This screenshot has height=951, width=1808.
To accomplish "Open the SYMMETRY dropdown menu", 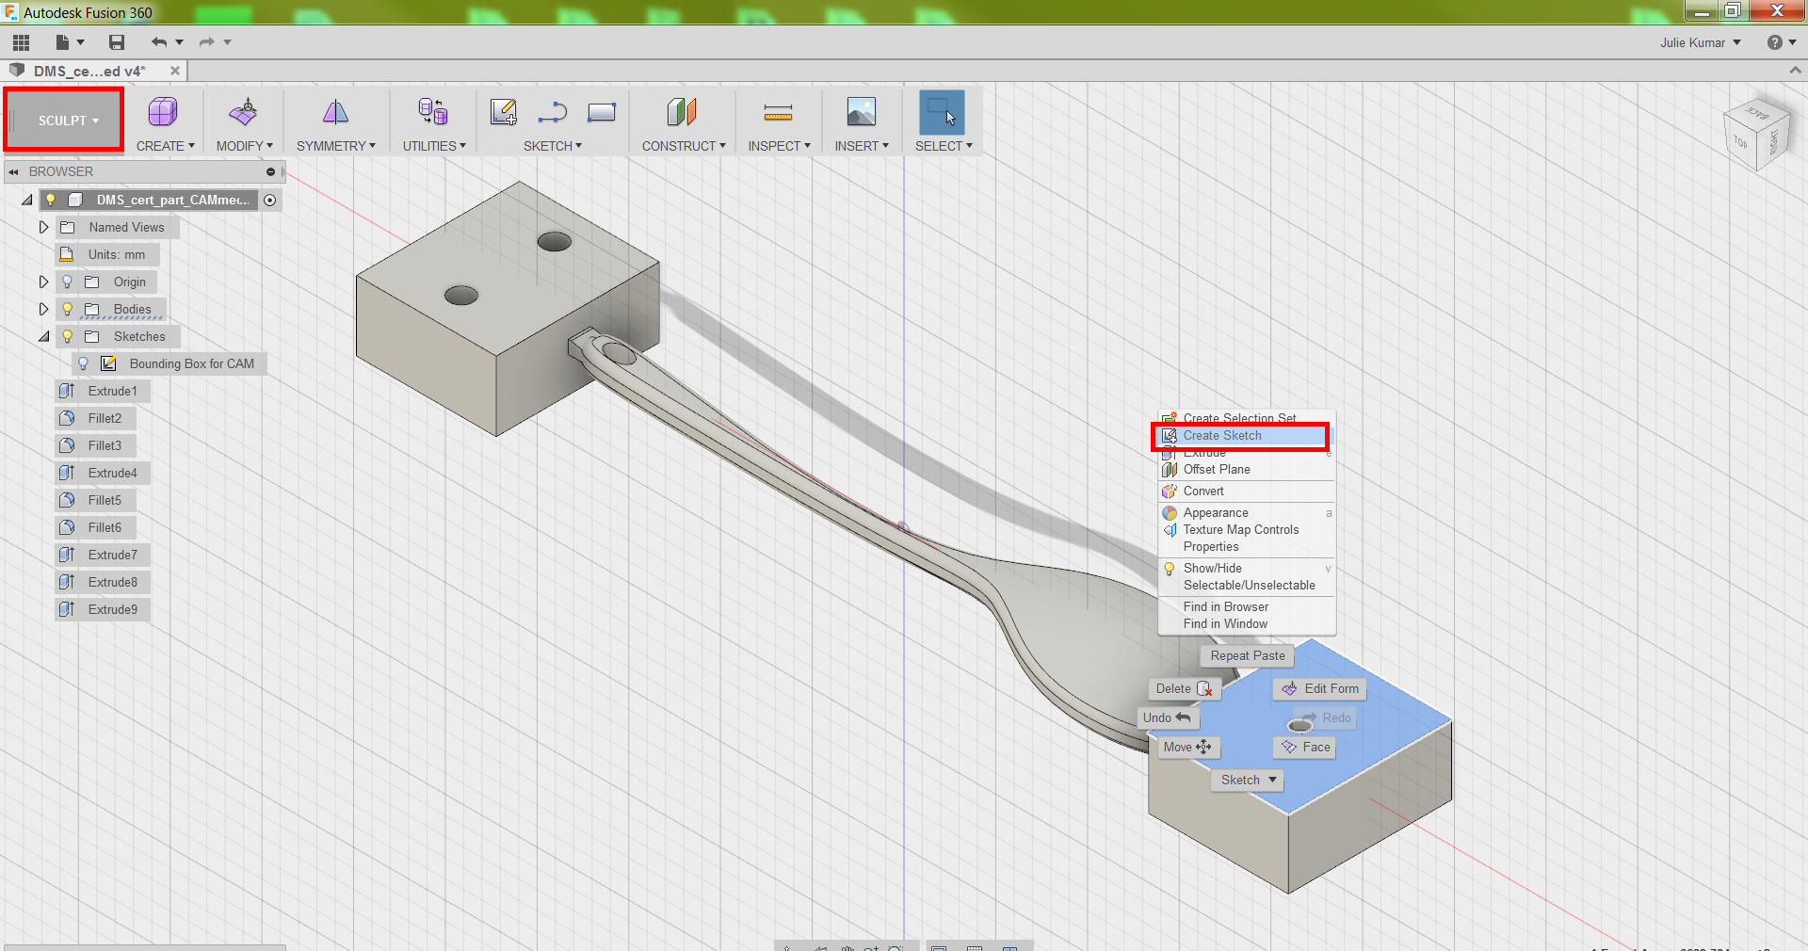I will pos(336,146).
